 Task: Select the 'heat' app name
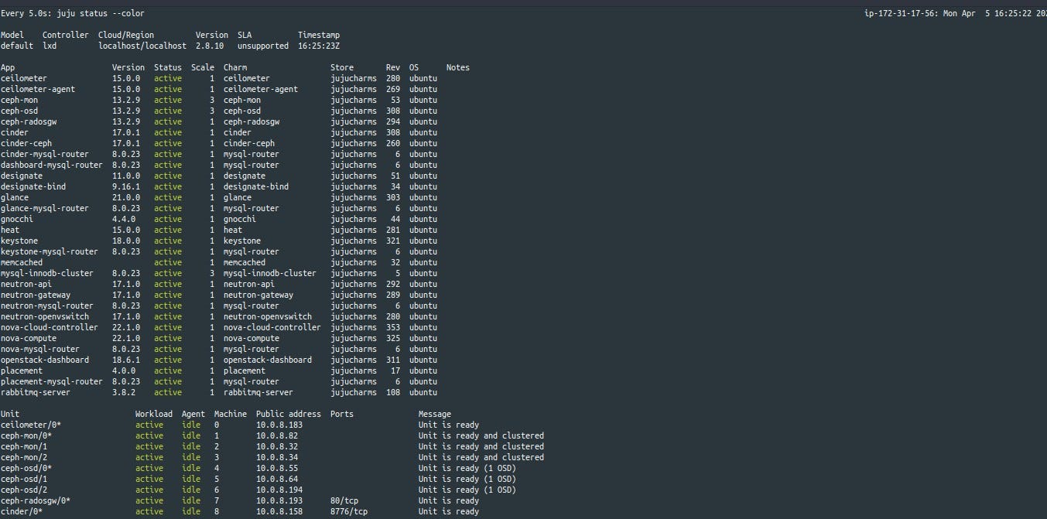10,230
